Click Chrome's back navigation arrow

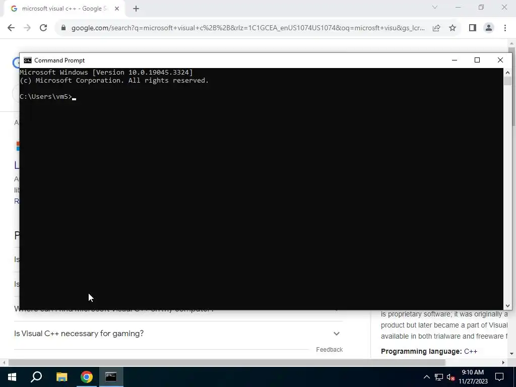pyautogui.click(x=11, y=28)
